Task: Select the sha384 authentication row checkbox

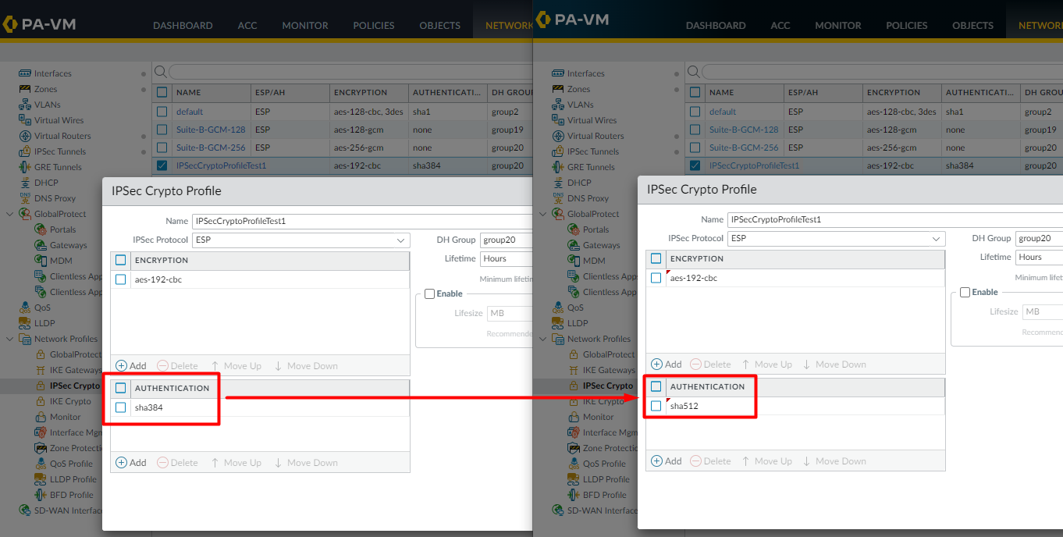Action: click(x=121, y=407)
